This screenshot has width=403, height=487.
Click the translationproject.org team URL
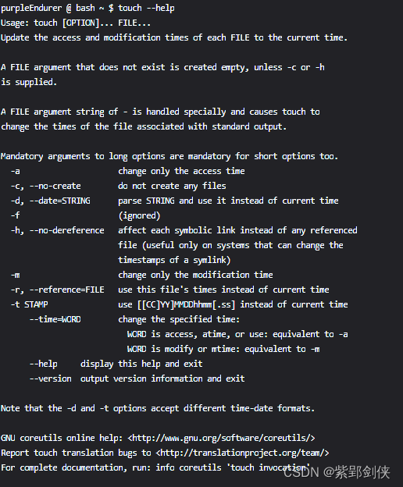(242, 453)
